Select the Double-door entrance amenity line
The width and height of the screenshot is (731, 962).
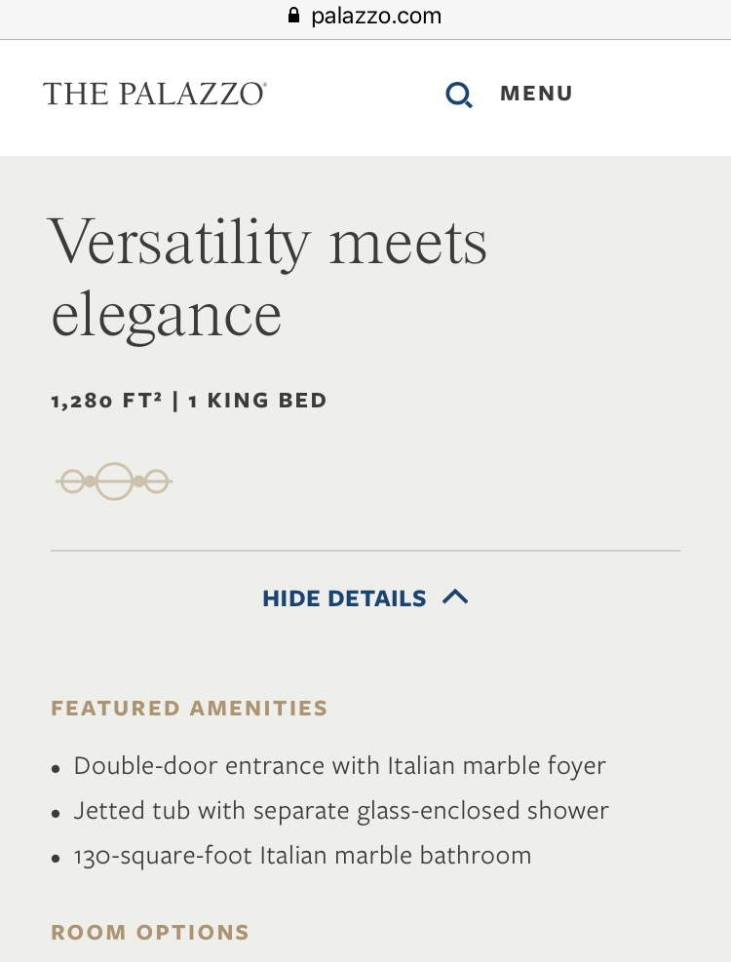tap(339, 766)
